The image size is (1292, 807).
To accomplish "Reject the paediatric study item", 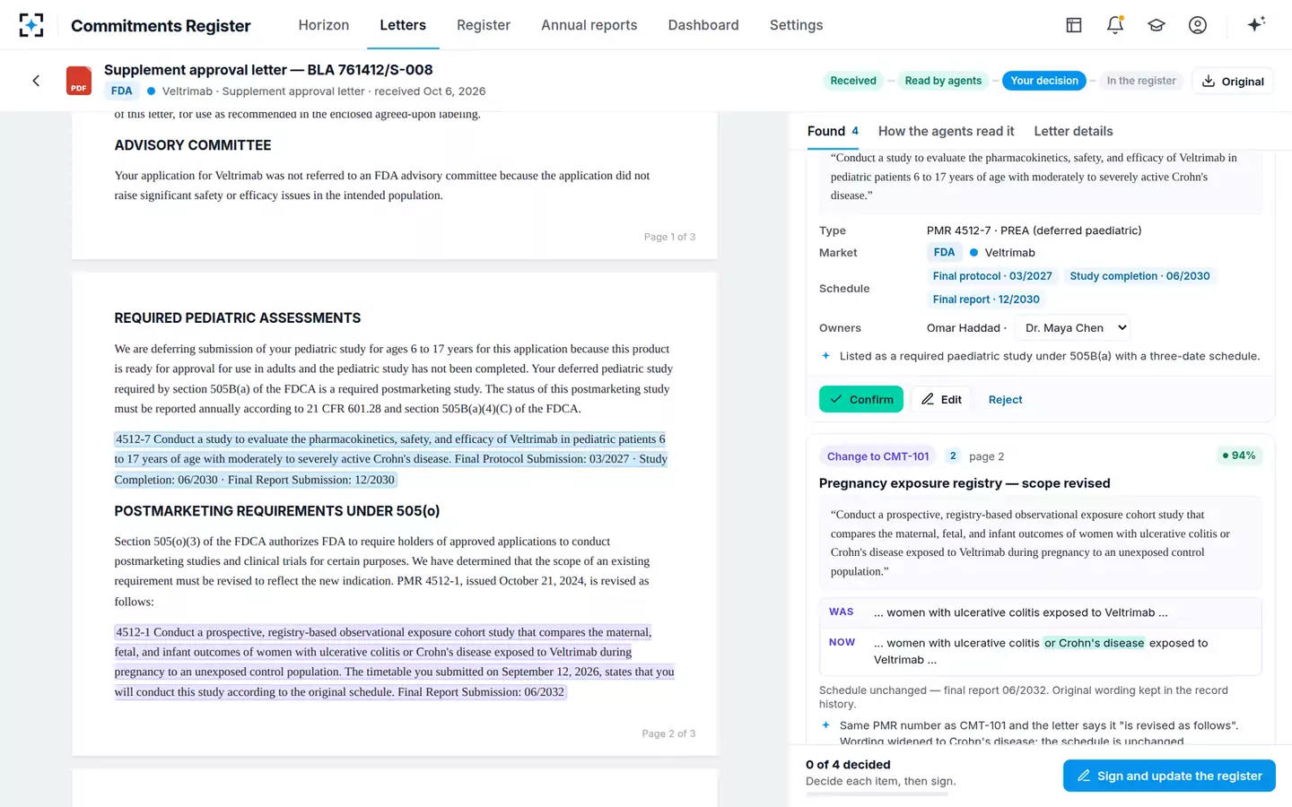I will [1005, 400].
